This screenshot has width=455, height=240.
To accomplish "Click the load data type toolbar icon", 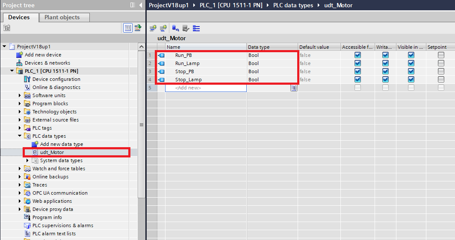I will (x=175, y=28).
